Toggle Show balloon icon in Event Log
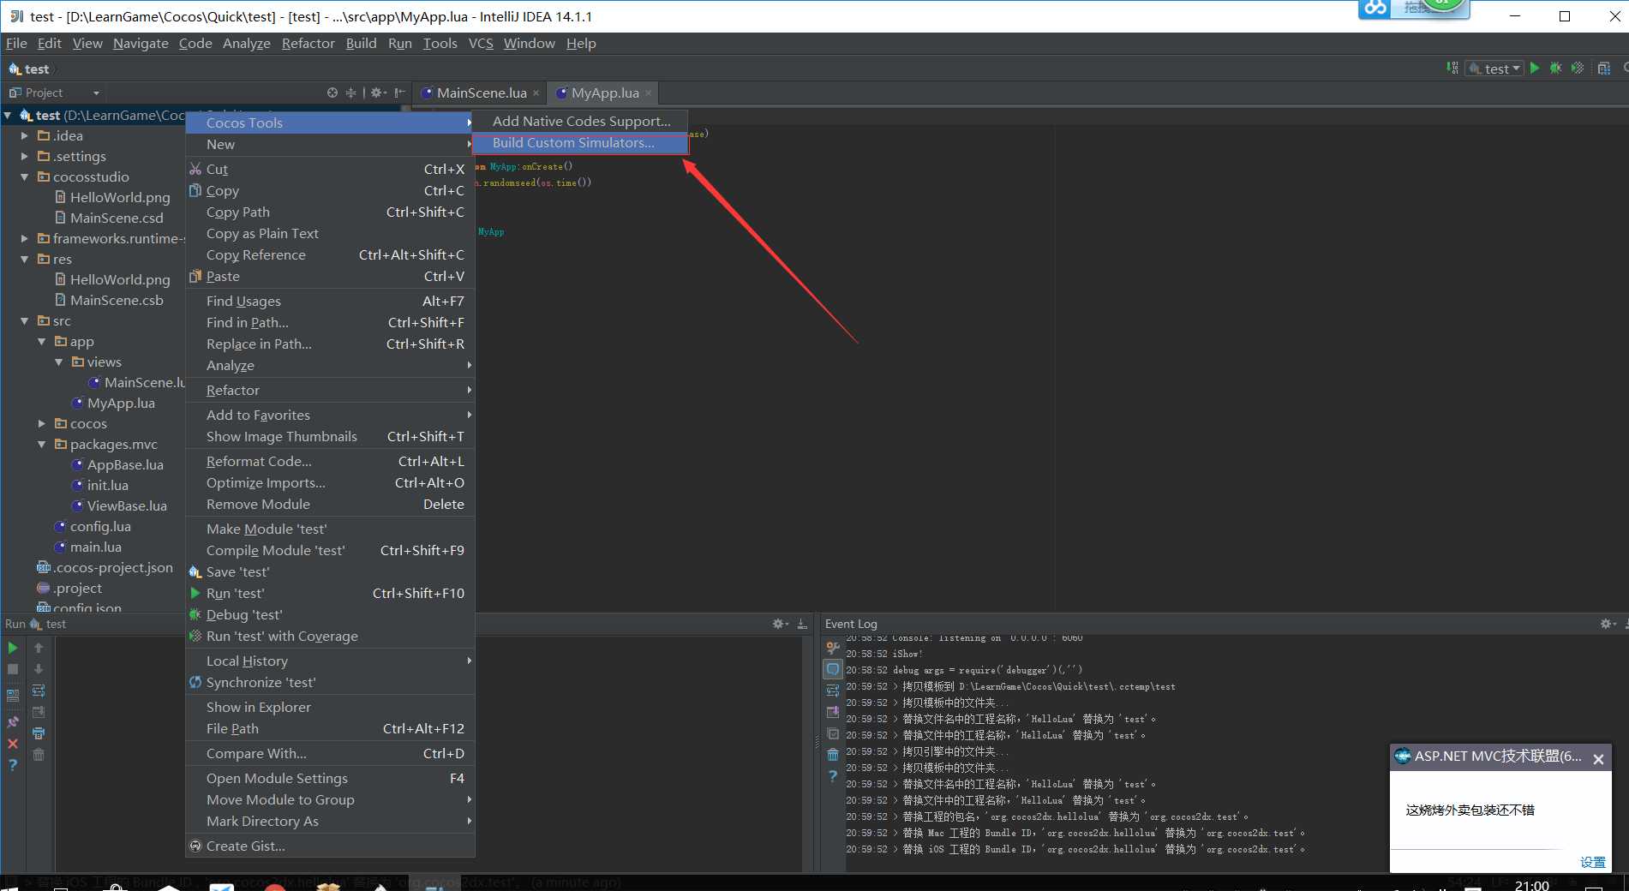1629x891 pixels. click(833, 669)
